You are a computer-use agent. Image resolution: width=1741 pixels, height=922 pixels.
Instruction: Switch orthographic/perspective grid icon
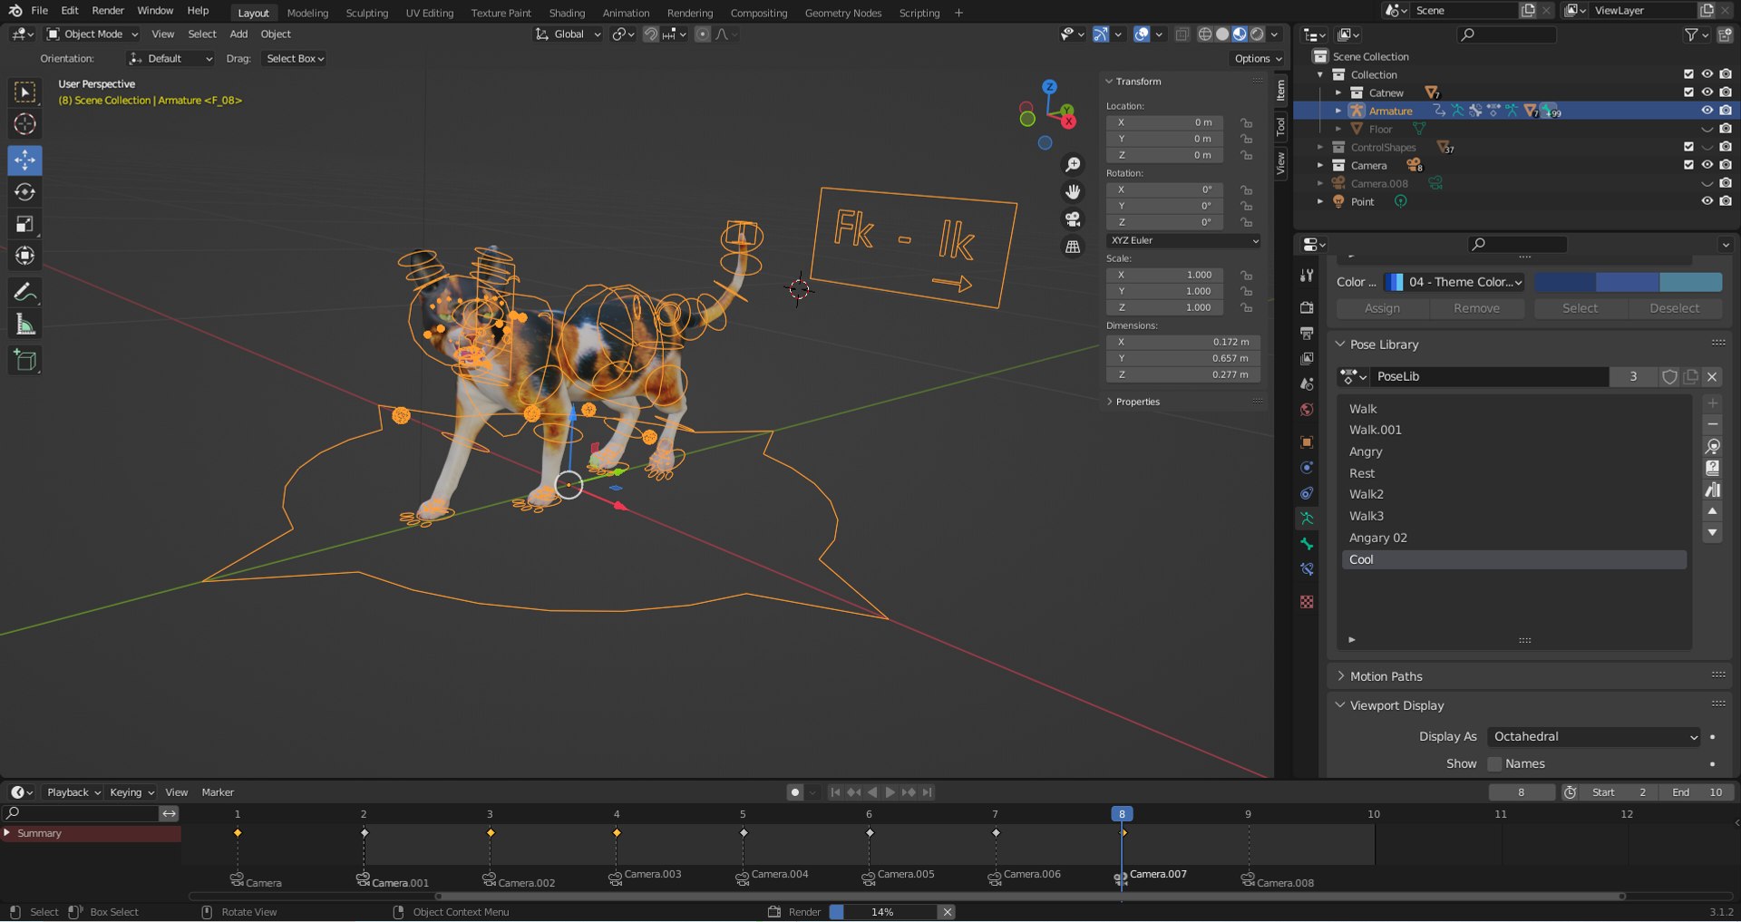click(x=1073, y=246)
